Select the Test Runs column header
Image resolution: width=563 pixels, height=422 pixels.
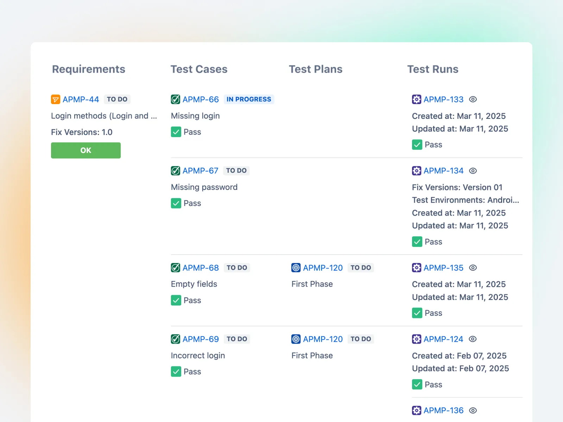(432, 69)
